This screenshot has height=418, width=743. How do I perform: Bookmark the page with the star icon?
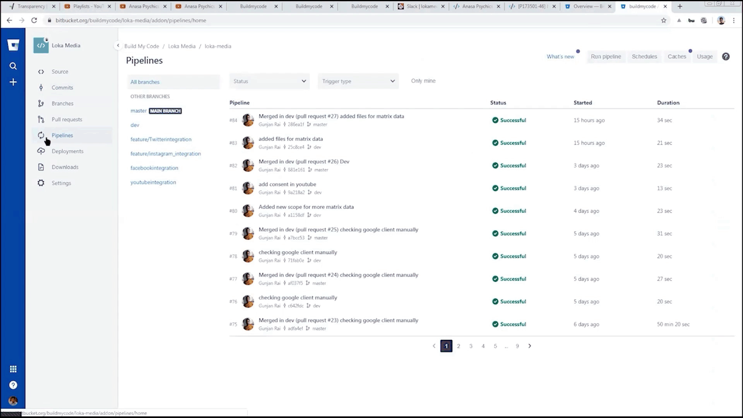(x=664, y=21)
